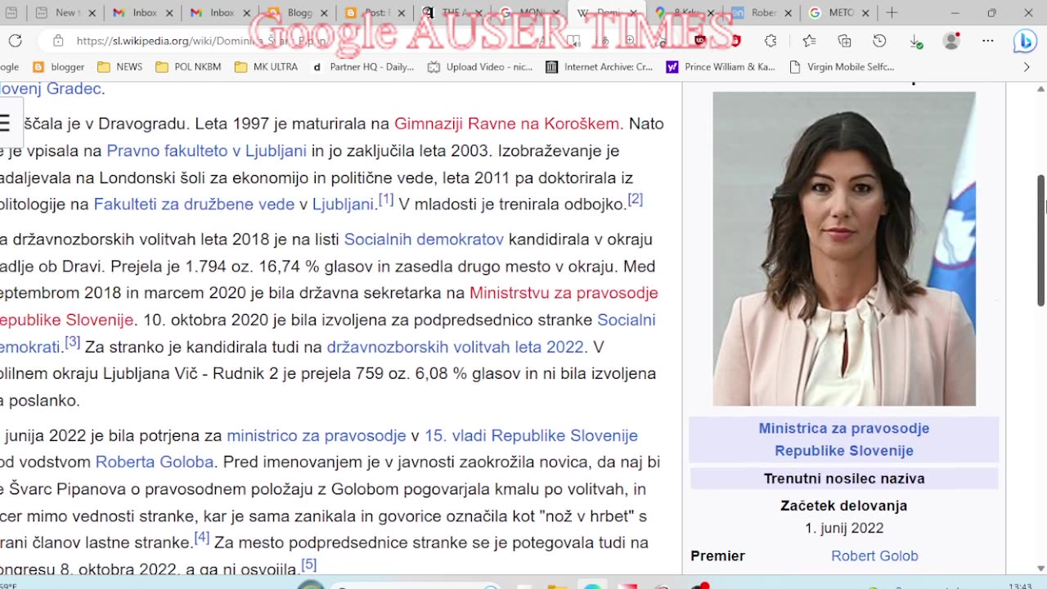The height and width of the screenshot is (589, 1047).
Task: Open the Favorites star list
Action: 809,41
